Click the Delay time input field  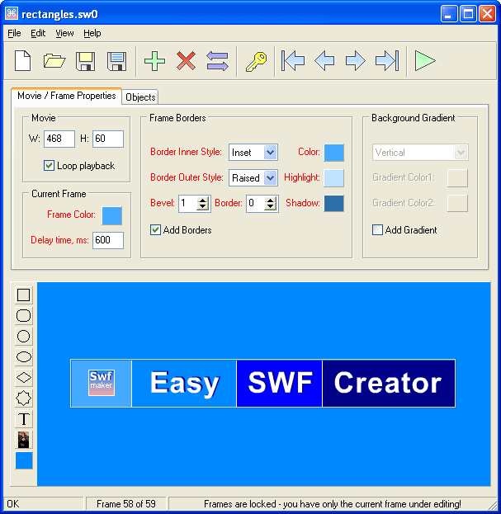tap(108, 240)
